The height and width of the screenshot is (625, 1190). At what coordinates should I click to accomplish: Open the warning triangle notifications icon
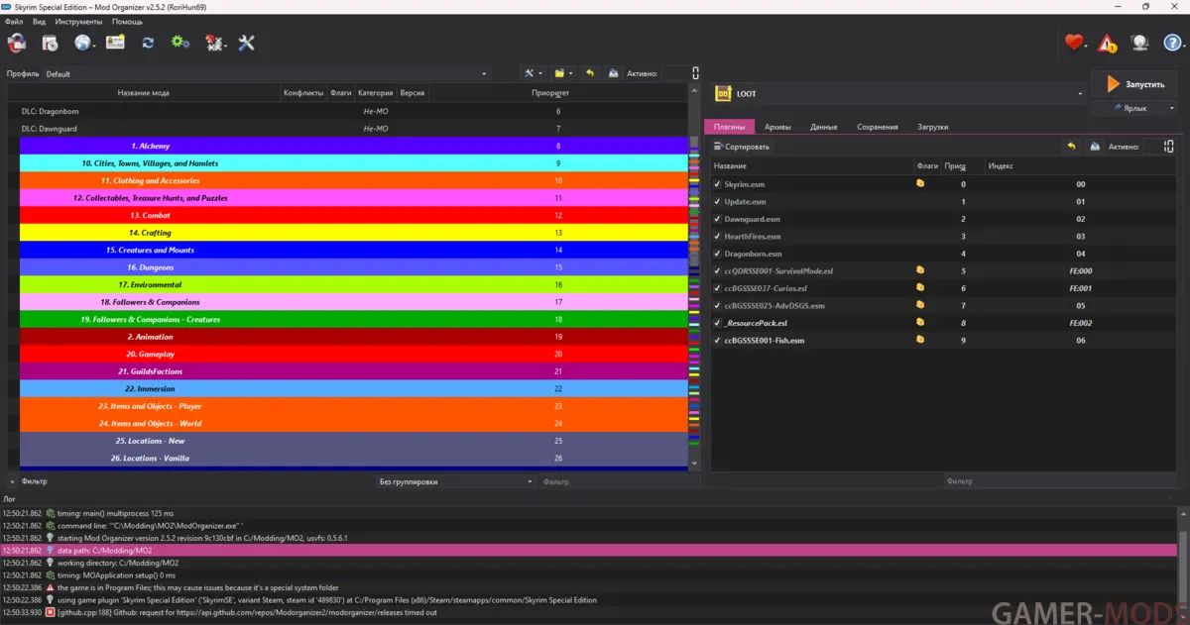[1108, 43]
